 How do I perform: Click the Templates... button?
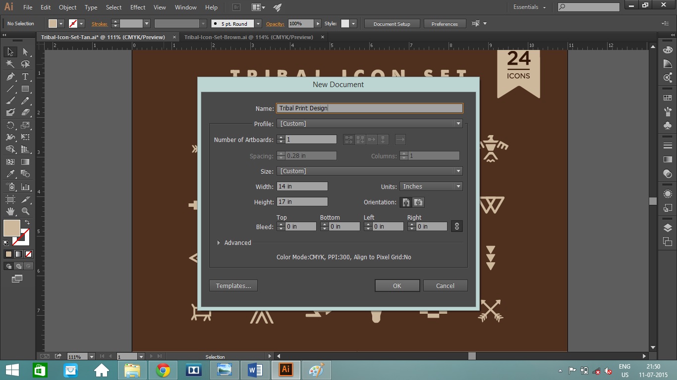coord(233,285)
